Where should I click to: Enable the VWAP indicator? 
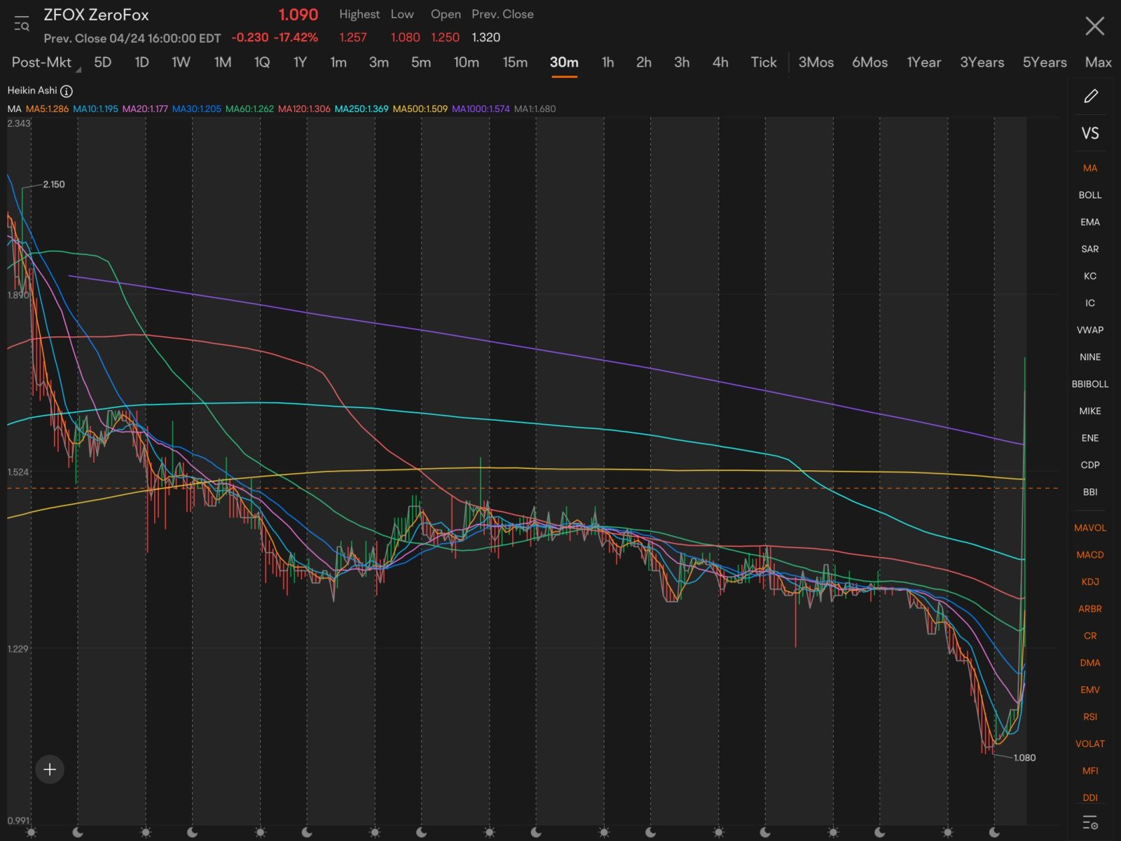1090,330
